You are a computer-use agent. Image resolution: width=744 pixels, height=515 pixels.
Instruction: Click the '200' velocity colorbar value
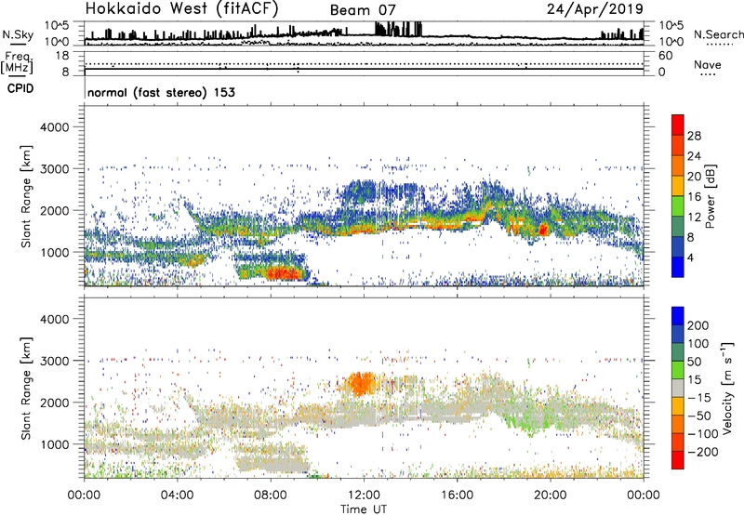[x=698, y=325]
